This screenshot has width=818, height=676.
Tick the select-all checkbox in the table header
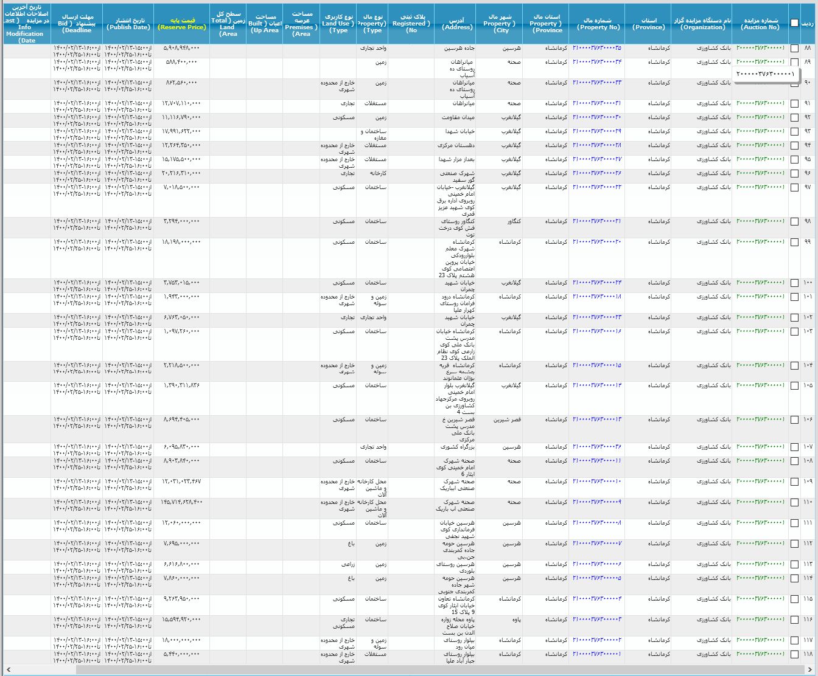(x=794, y=23)
